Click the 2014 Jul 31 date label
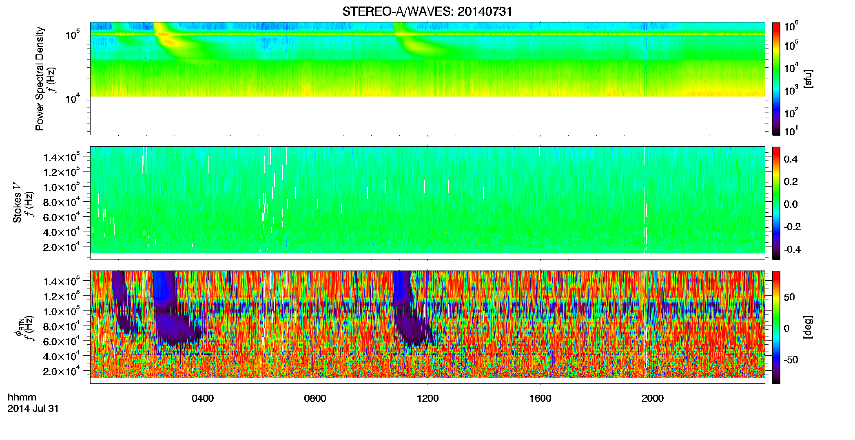This screenshot has width=855, height=440. 33,409
